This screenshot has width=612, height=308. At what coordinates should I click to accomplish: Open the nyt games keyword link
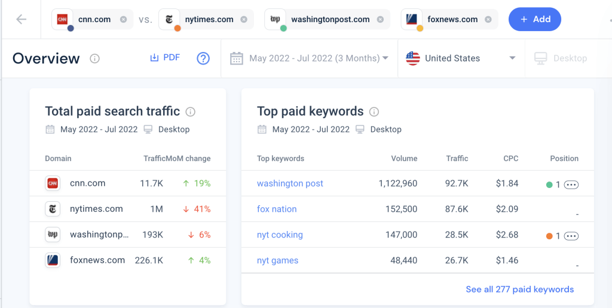tap(277, 260)
